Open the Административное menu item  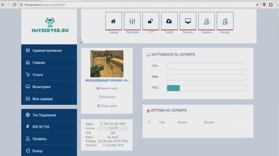tap(49, 50)
